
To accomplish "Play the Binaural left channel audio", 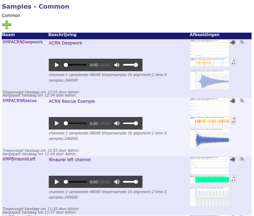I will (x=57, y=182).
